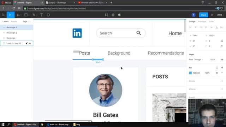Open Frame tool dropdown arrow
226x127 pixels.
[x=21, y=15]
